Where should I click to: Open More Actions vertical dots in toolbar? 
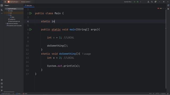tap(141, 2)
